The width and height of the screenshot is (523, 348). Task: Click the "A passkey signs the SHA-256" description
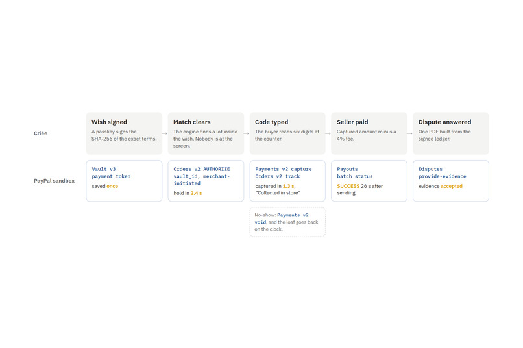pyautogui.click(x=124, y=135)
